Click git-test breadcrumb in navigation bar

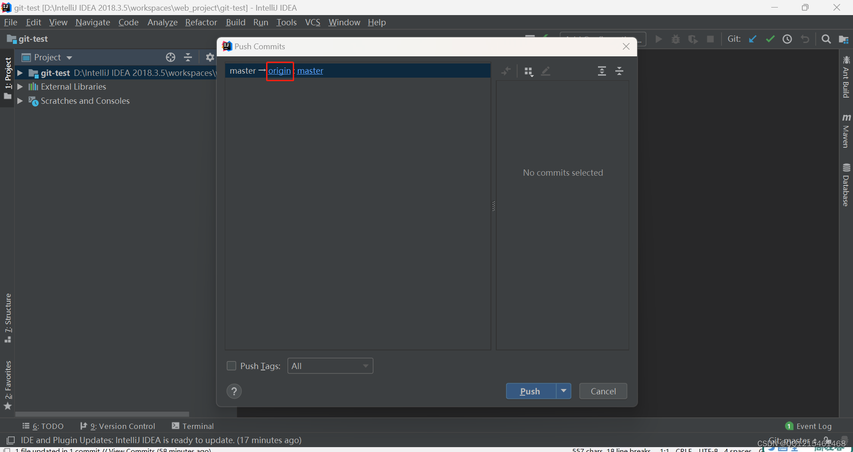pyautogui.click(x=28, y=39)
